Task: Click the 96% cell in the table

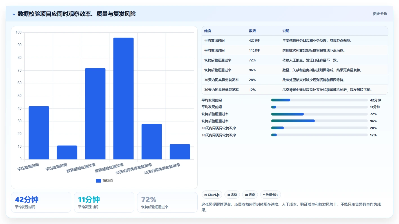Action: [x=252, y=70]
